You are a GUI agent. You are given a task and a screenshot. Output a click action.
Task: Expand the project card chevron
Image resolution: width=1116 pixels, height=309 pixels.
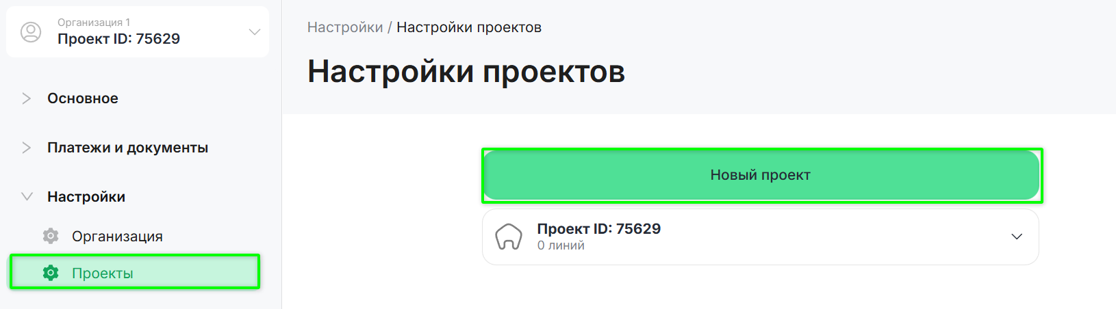pyautogui.click(x=1017, y=237)
